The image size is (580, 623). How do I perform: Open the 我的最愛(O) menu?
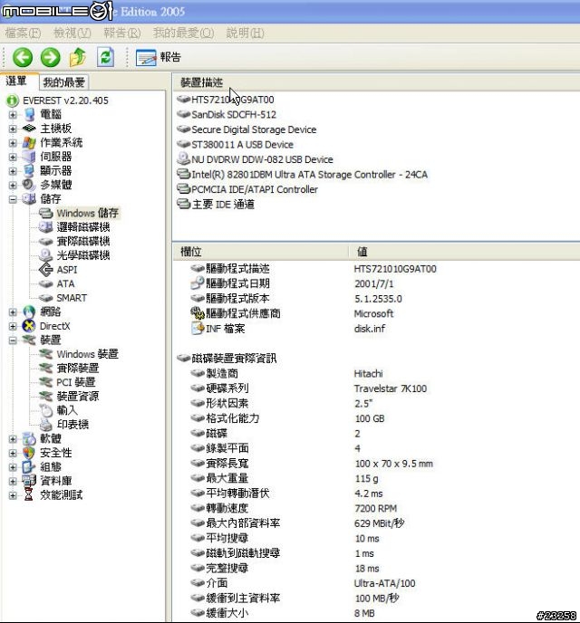[x=183, y=33]
